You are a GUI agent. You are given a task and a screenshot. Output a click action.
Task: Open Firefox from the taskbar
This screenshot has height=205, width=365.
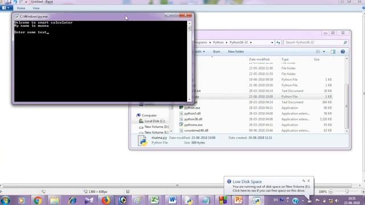(106, 200)
